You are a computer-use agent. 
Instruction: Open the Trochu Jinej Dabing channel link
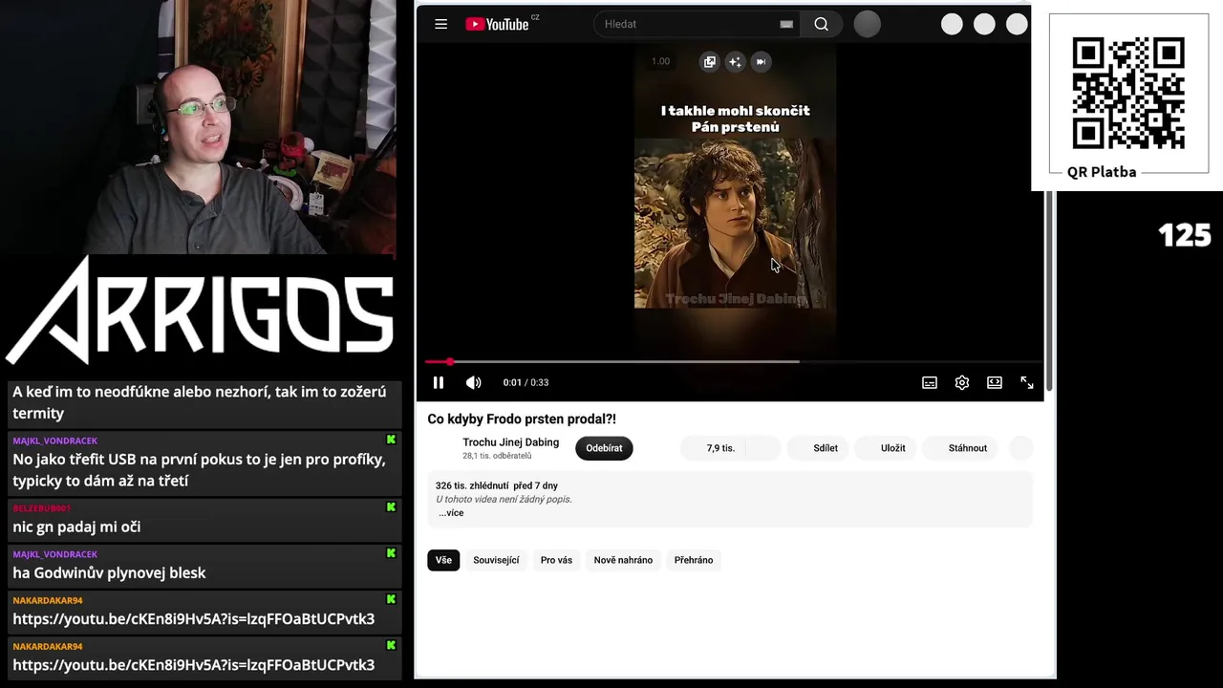point(510,442)
